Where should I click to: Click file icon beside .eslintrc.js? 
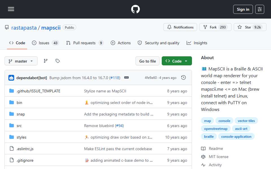tap(12, 148)
